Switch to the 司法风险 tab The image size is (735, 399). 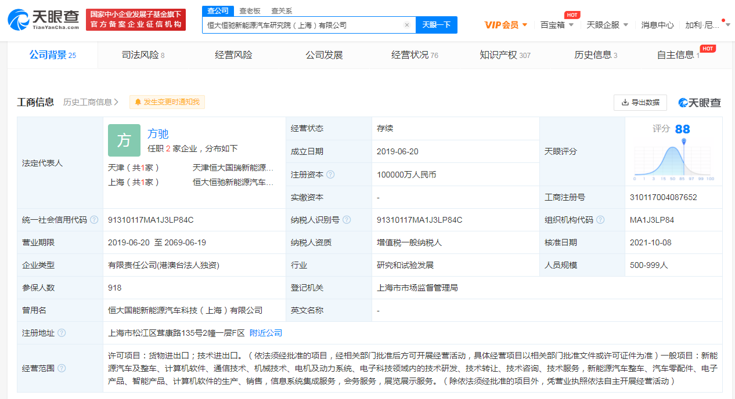pyautogui.click(x=143, y=55)
